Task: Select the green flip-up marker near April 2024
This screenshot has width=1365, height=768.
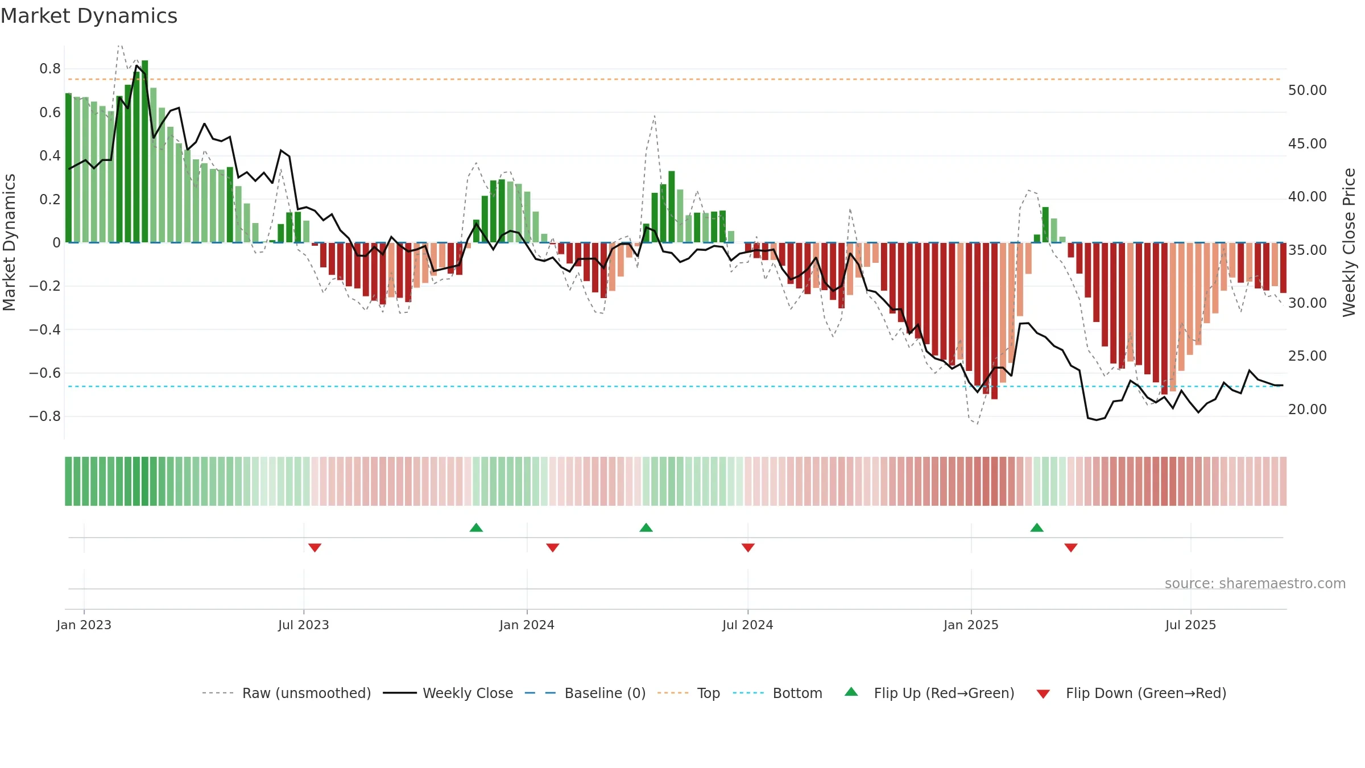Action: click(x=646, y=527)
